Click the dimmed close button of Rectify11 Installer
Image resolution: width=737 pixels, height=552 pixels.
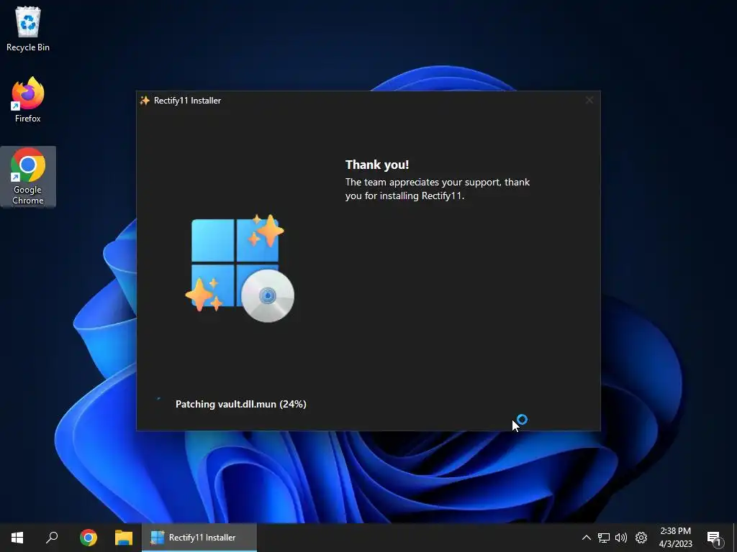589,100
